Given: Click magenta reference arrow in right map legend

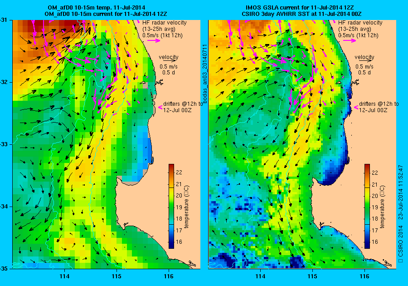Looking at the screenshot, I should [350, 40].
